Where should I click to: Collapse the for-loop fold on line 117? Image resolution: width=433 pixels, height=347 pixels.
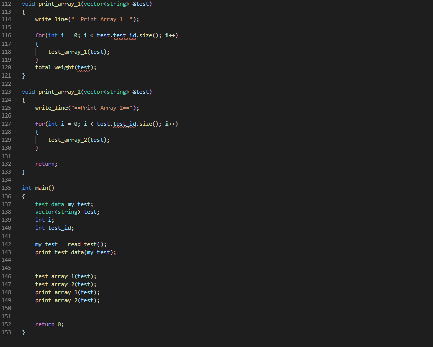pos(17,44)
